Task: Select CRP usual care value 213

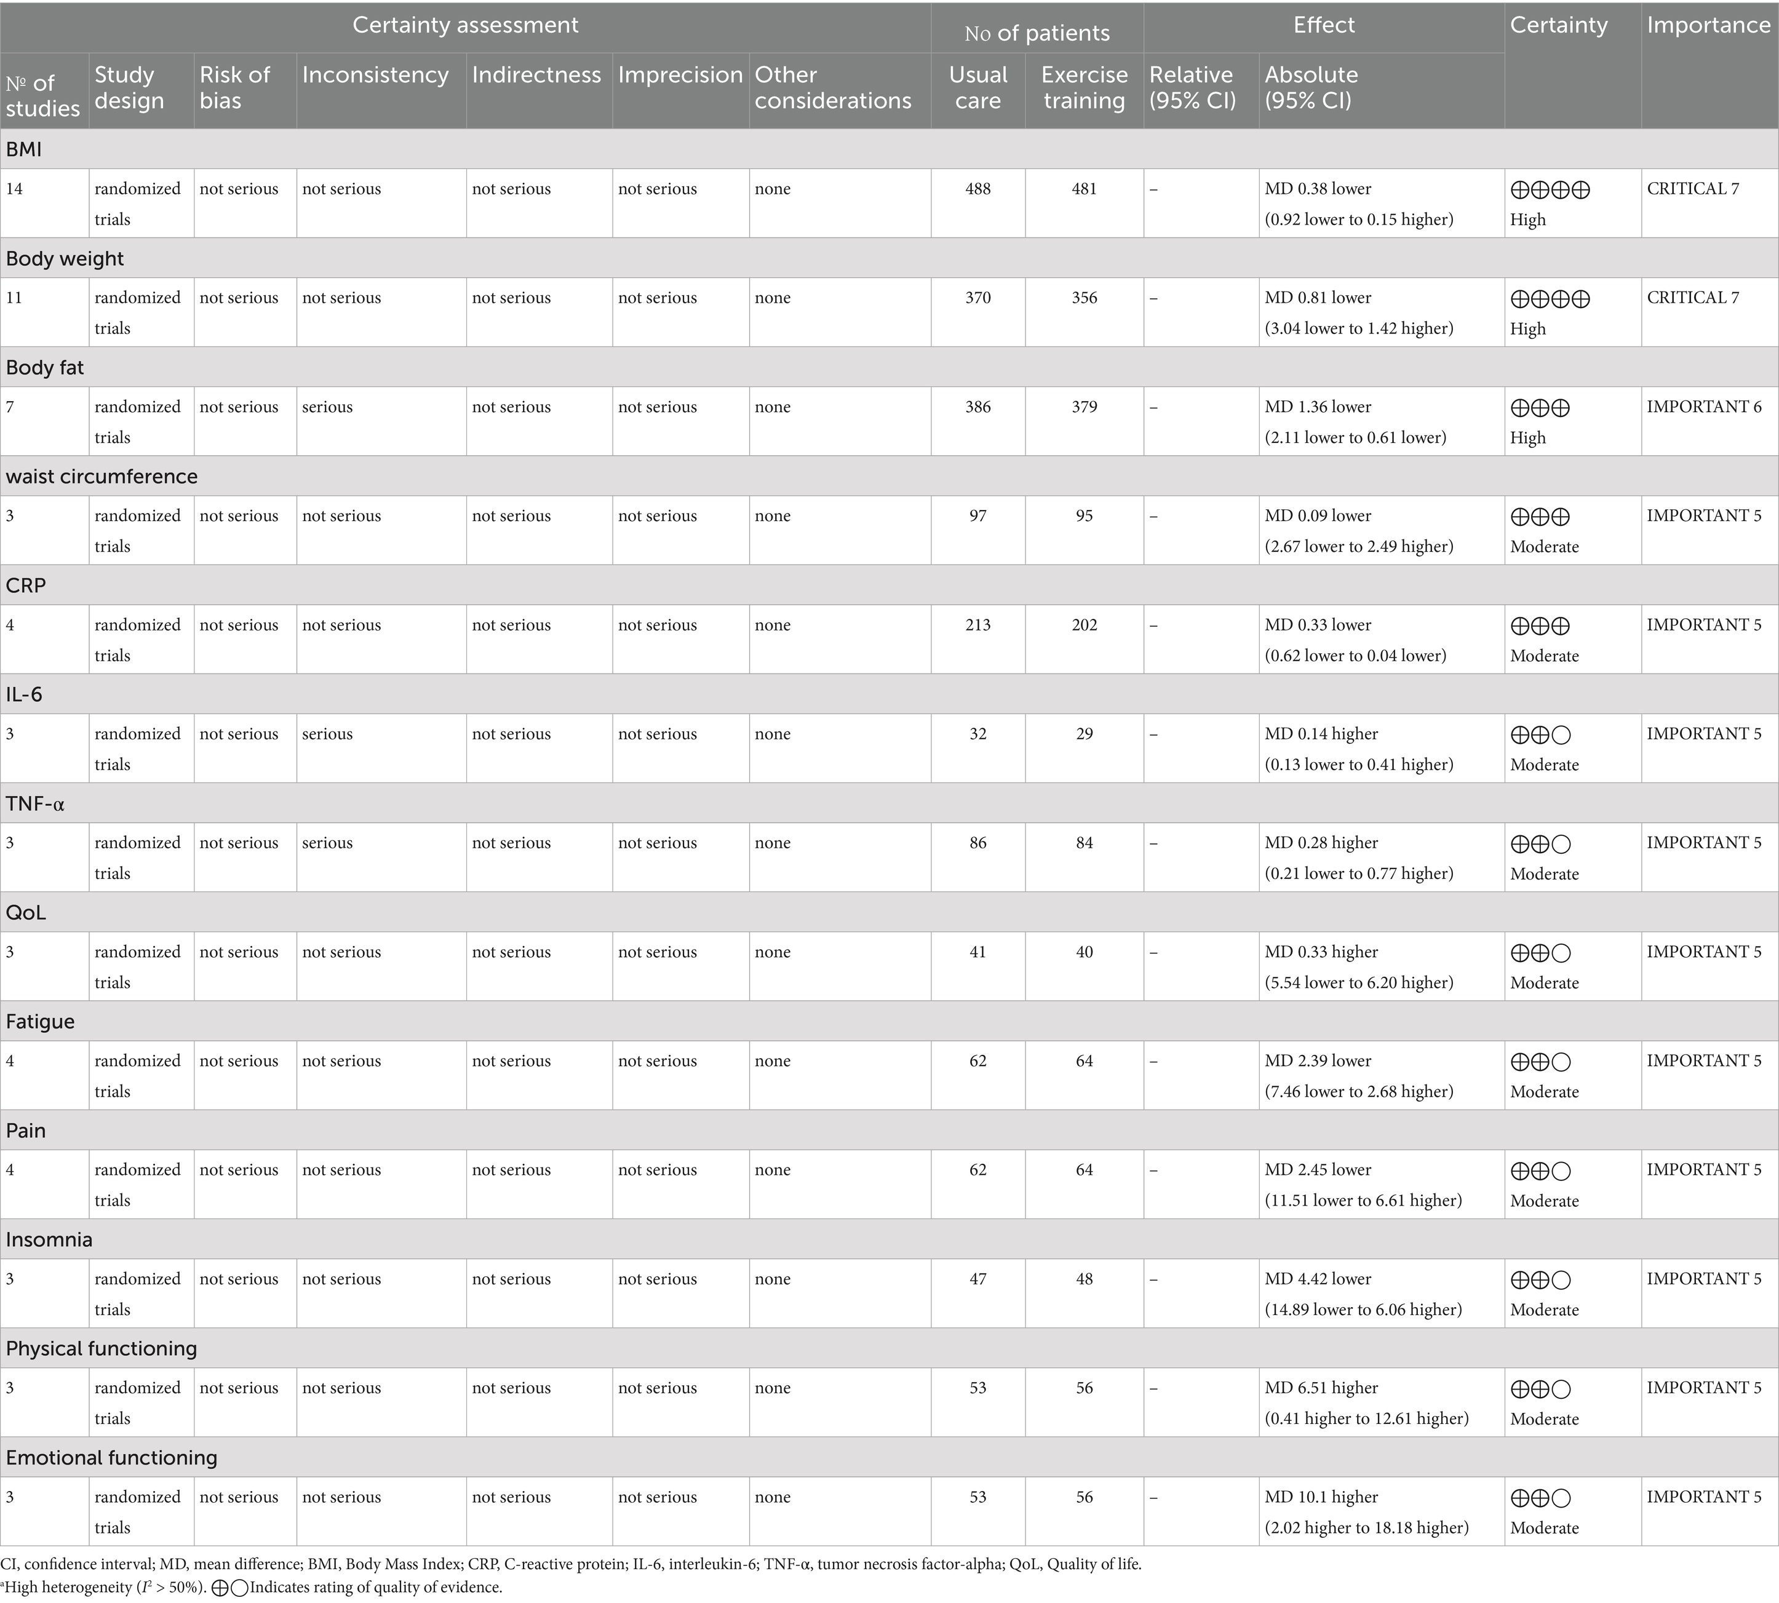Action: [x=977, y=626]
